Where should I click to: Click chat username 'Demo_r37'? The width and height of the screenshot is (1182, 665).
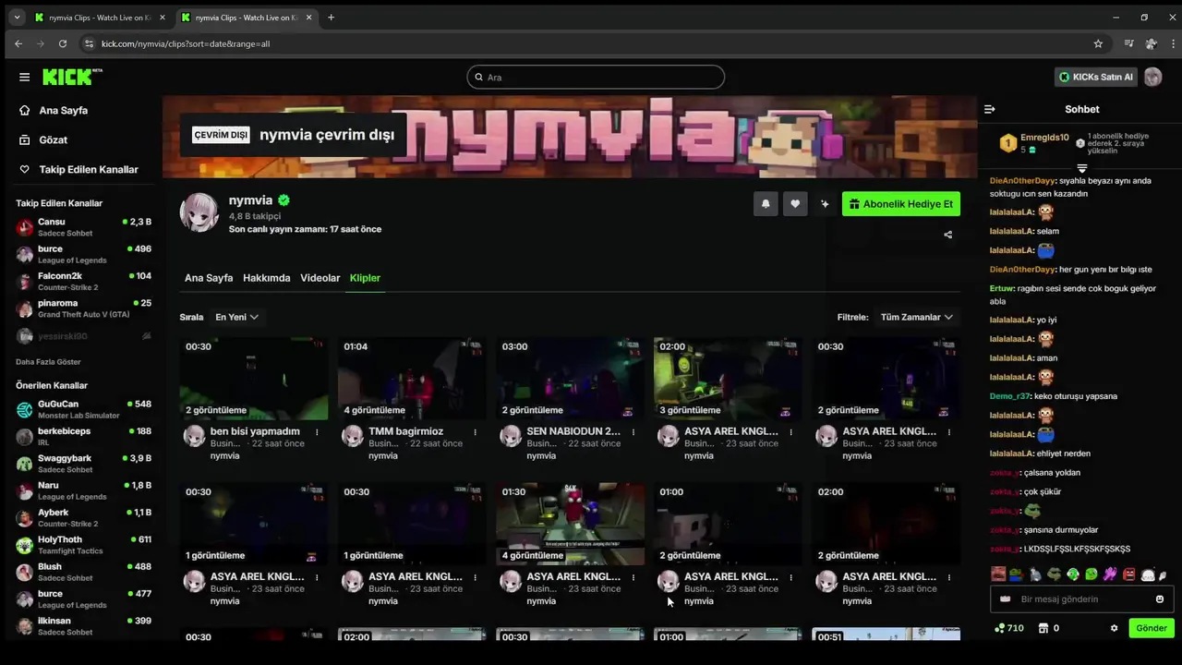[x=1009, y=396]
